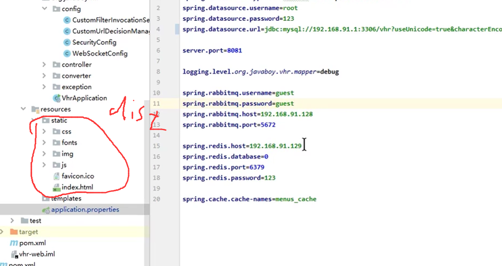Click WebSocketConfig class icon

coord(67,53)
